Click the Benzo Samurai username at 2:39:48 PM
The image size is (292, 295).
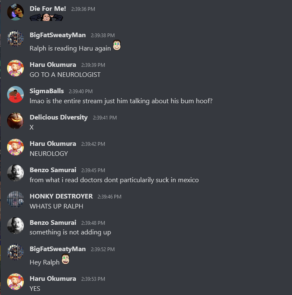point(53,223)
